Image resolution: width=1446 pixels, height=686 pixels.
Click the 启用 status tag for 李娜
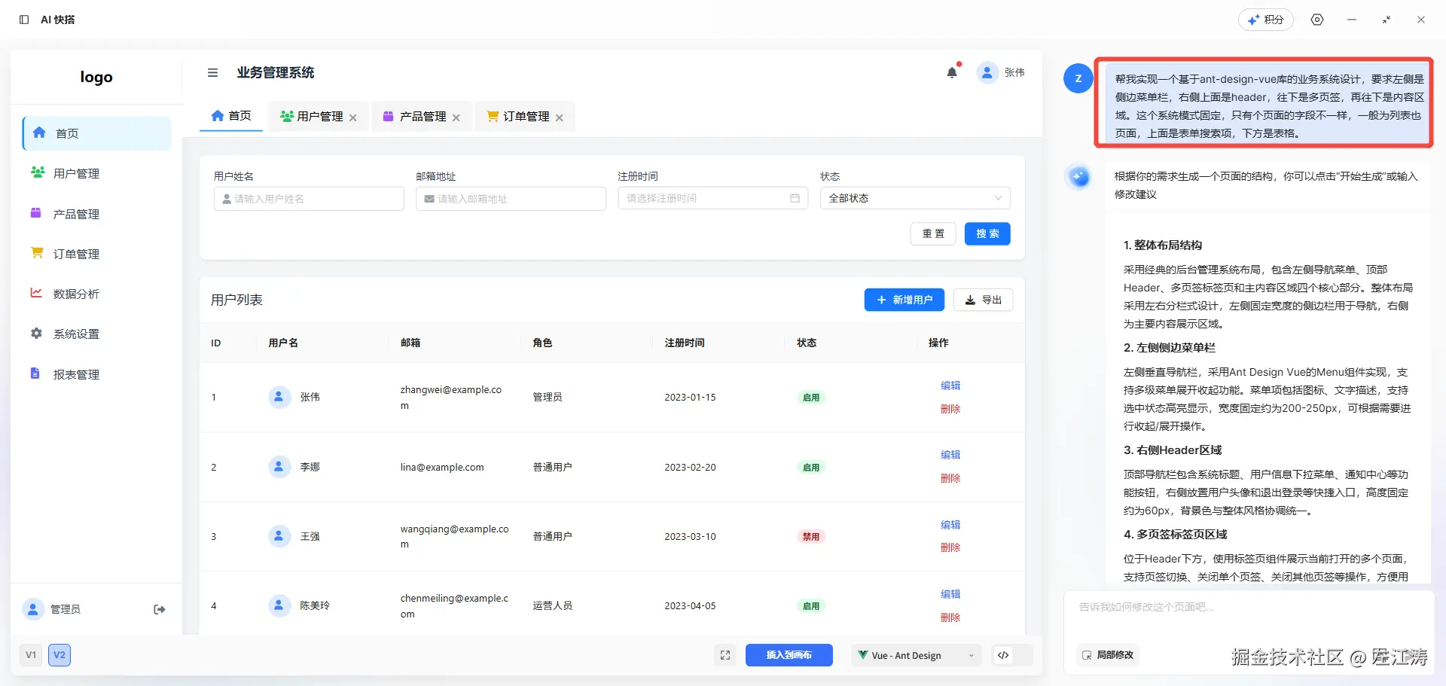(x=811, y=467)
